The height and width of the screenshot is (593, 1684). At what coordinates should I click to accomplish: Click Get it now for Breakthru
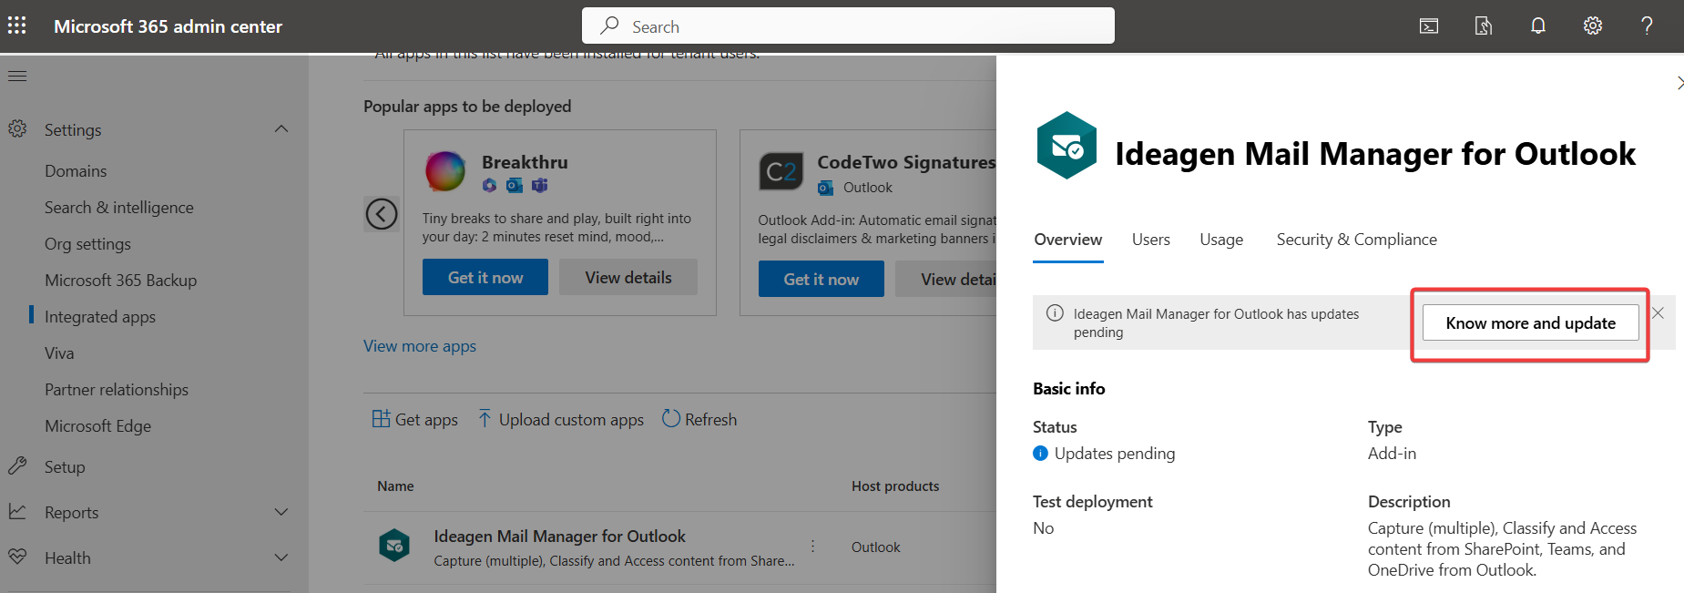[x=485, y=278]
